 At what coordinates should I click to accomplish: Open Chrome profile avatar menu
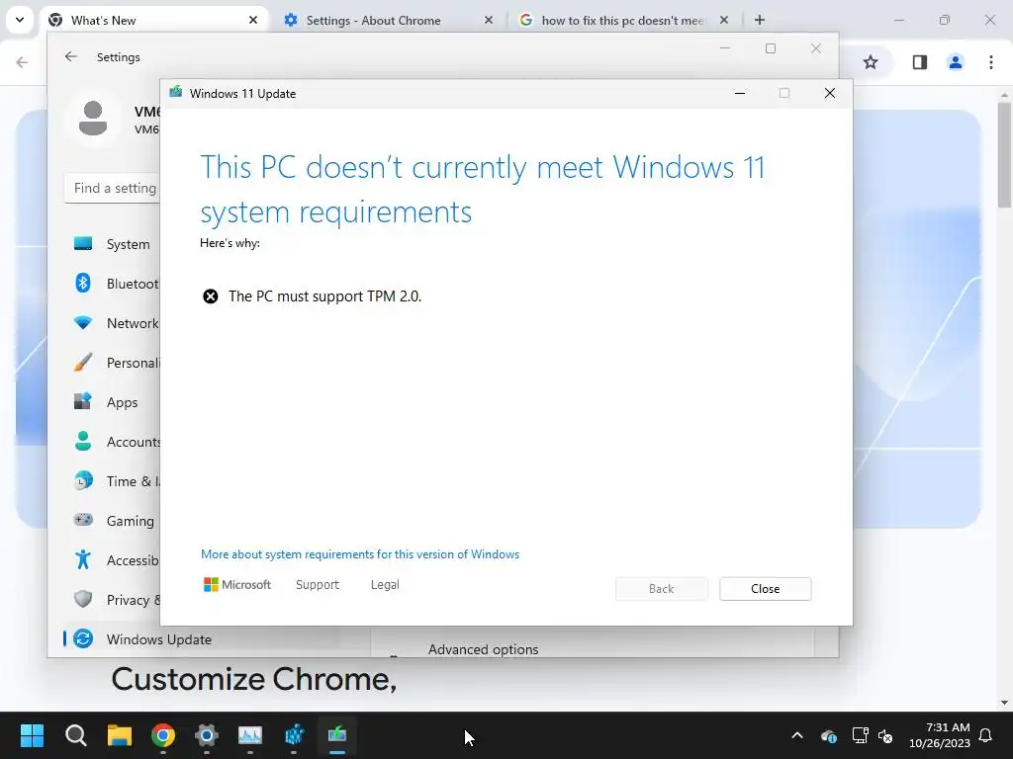click(x=956, y=62)
